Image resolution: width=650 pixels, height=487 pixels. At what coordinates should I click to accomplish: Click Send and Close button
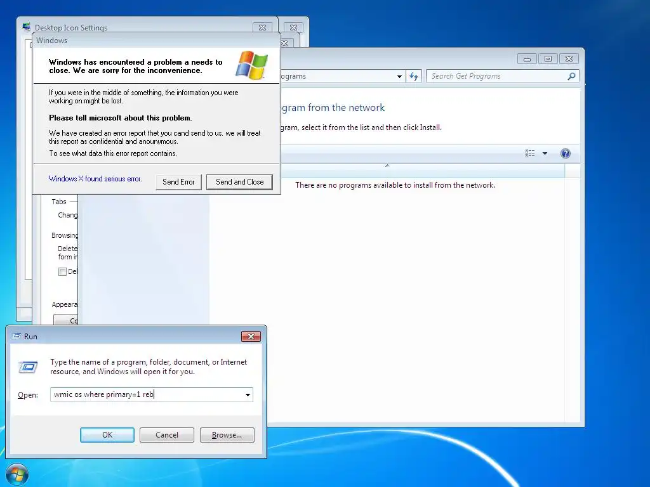tap(239, 182)
